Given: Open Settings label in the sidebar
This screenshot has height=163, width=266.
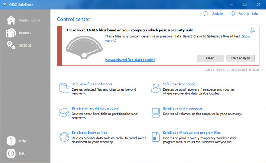Looking at the screenshot, I should click(25, 45).
